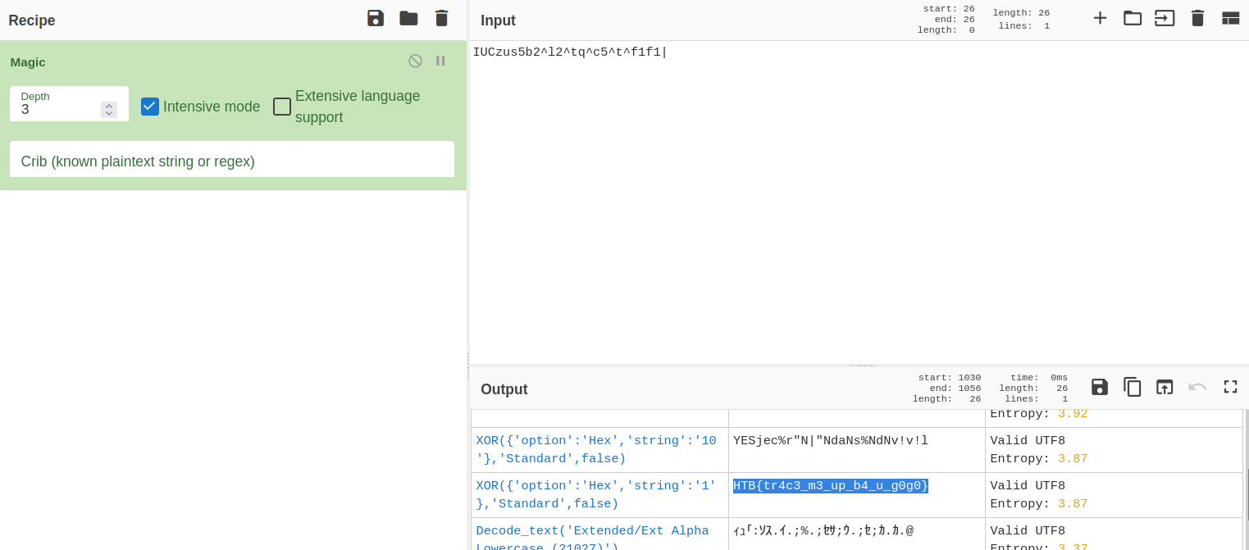Reset the pane layout
1249x550 pixels.
(1230, 18)
